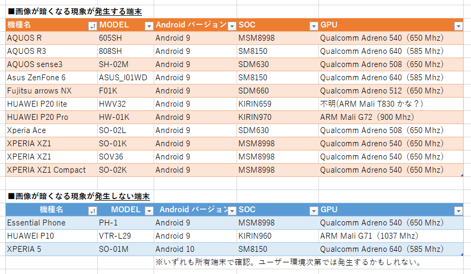Viewport: 471px width, 274px height.
Task: Select the heading cell 画像が暗くなる現象が発生する端末
Action: click(75, 12)
